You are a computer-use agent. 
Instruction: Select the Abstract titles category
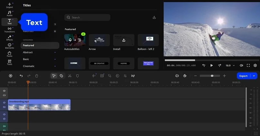[28, 52]
